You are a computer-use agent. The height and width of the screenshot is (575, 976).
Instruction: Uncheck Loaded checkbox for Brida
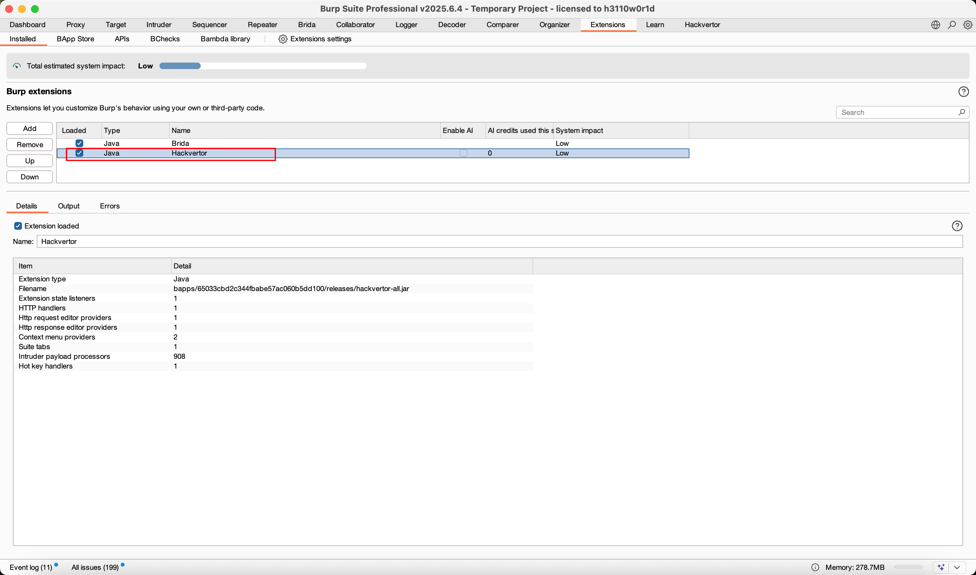coord(79,143)
